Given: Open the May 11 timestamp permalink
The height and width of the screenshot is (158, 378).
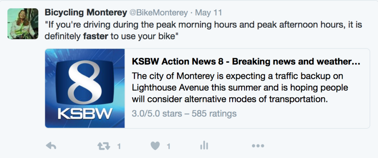Looking at the screenshot, I should 208,13.
